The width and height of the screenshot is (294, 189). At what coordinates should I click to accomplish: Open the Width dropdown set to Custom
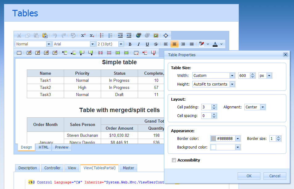click(214, 75)
